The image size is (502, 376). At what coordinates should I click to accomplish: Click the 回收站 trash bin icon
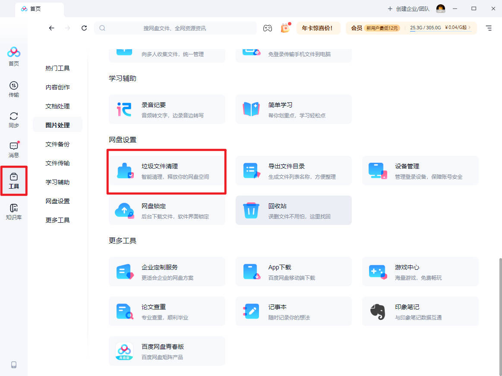(x=251, y=210)
